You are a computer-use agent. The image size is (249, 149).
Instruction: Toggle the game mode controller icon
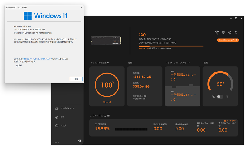tap(217, 32)
